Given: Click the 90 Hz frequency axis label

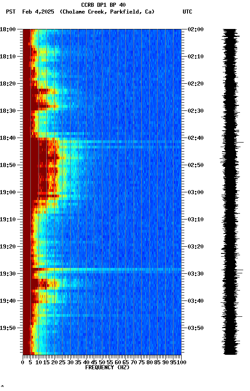Looking at the screenshot, I should tap(165, 362).
